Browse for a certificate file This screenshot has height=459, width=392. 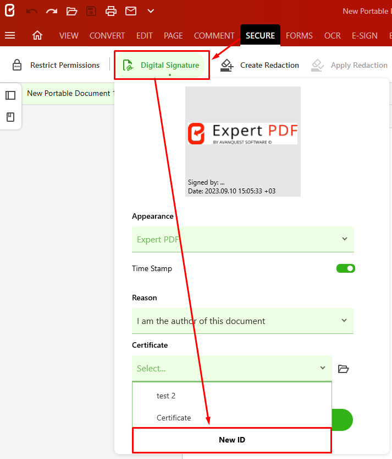[343, 369]
